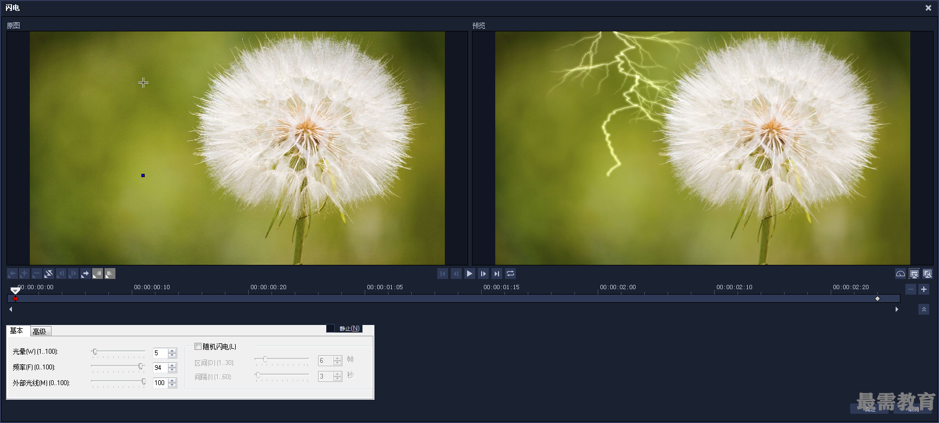Click the 光晕(W) slider
939x423 pixels.
click(x=118, y=352)
